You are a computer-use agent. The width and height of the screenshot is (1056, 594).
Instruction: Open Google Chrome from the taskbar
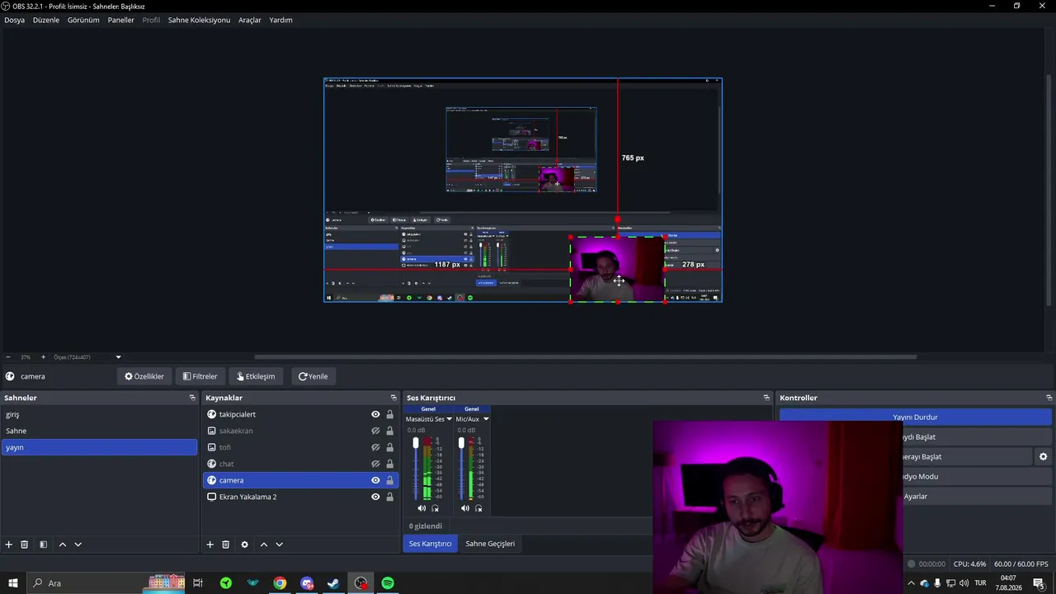(x=280, y=583)
